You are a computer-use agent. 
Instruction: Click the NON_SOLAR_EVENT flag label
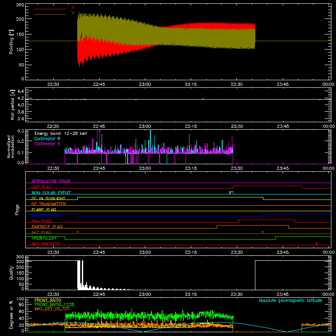[51, 193]
